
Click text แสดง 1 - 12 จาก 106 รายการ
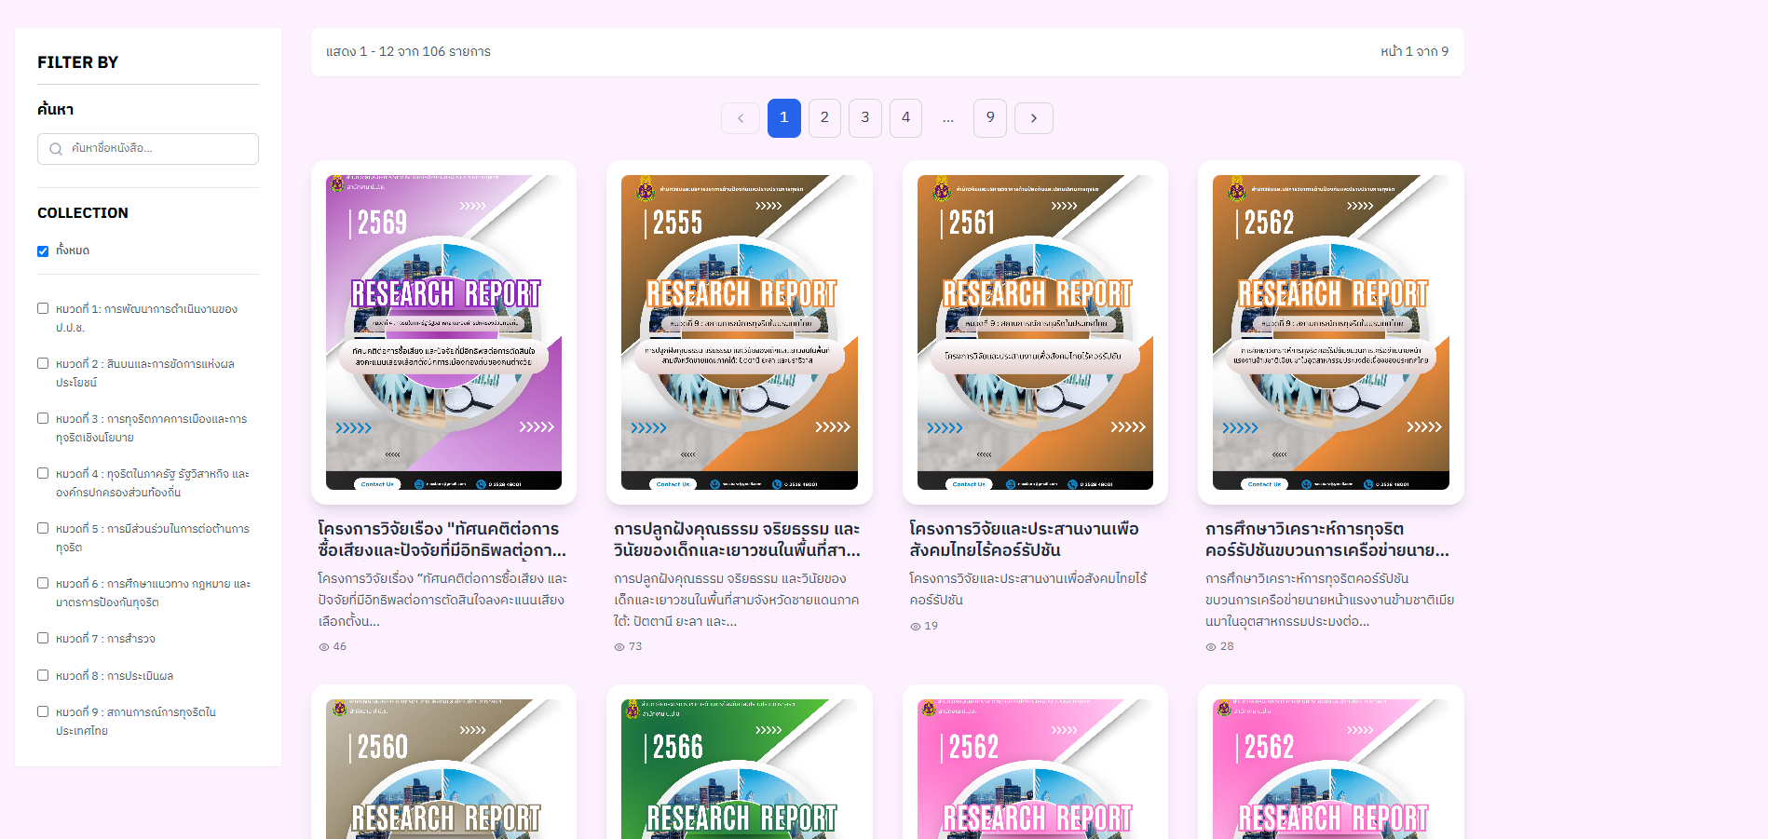click(x=408, y=52)
